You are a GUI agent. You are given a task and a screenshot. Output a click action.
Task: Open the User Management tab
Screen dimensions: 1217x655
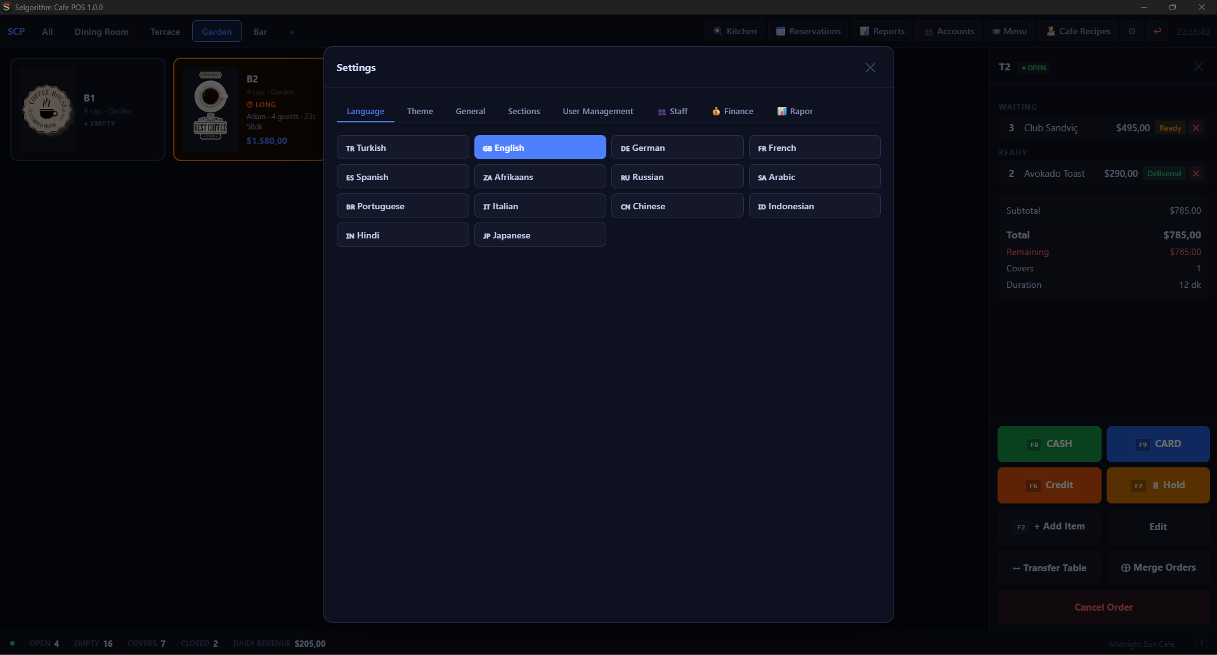click(597, 111)
